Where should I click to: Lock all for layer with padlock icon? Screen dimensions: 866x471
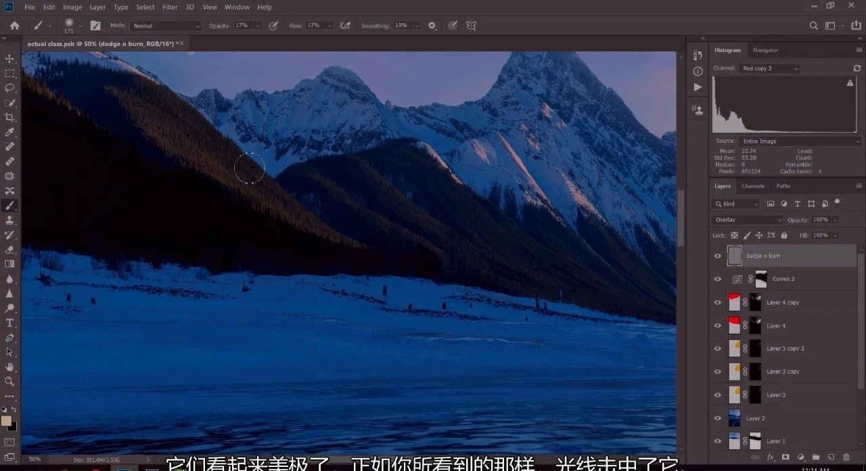(x=783, y=235)
